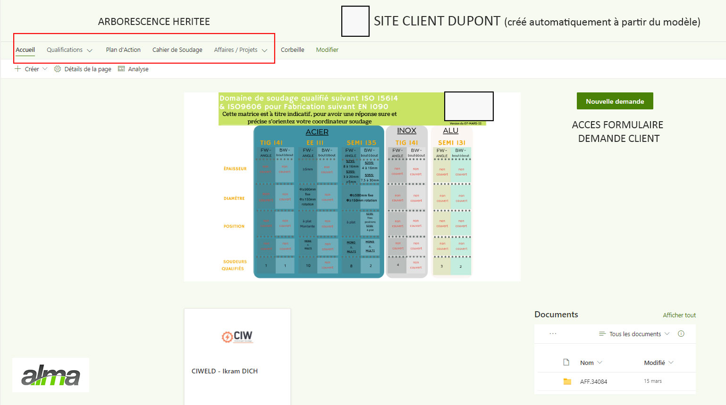Click the Analyse chart icon
Viewport: 726px width, 405px height.
tap(121, 69)
